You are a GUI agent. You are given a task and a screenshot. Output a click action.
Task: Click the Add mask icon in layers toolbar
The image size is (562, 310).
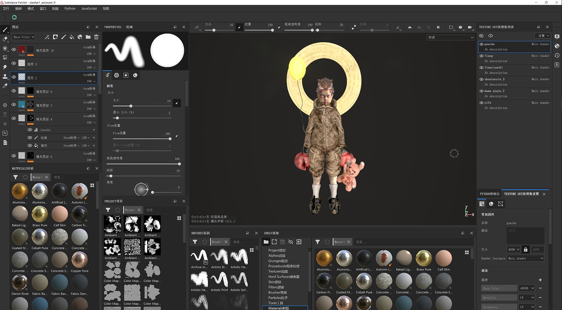click(x=55, y=37)
